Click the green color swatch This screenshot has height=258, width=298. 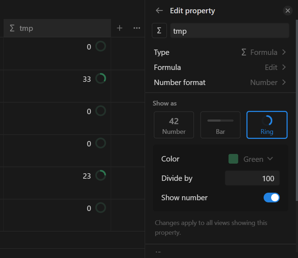tap(233, 159)
